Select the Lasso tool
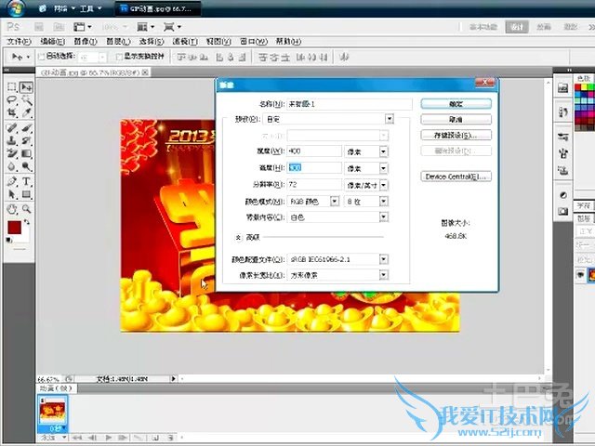The width and height of the screenshot is (595, 446). (12, 100)
